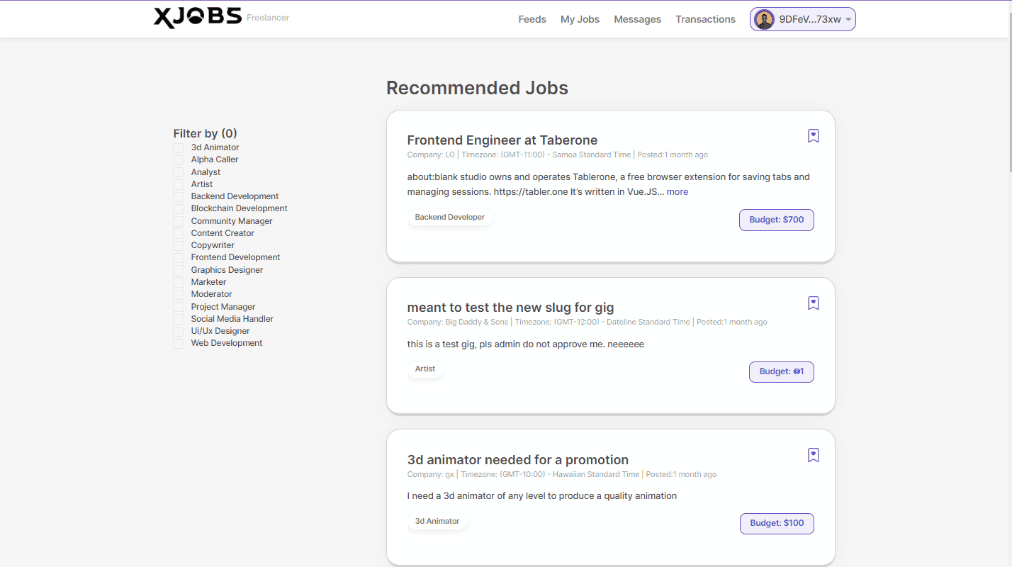The height and width of the screenshot is (567, 1012).
Task: Open Frontend Engineer at Taberone job title
Action: click(502, 140)
